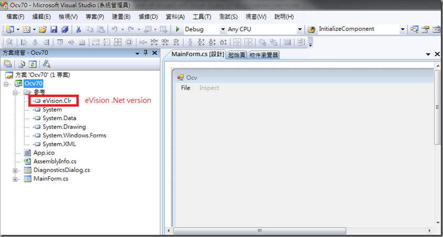Click the New Project toolbar icon
Screen dimensions: 443x237
[10, 29]
